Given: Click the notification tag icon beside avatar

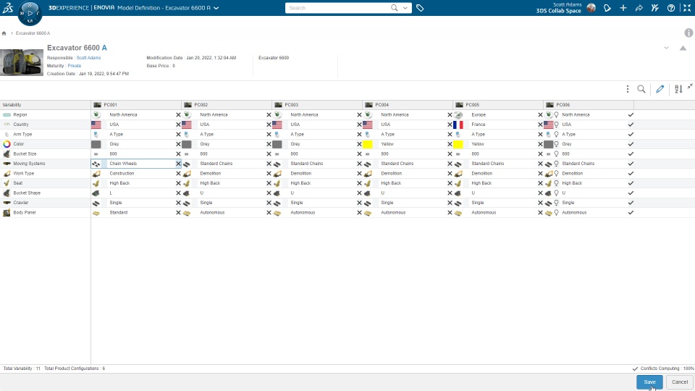Looking at the screenshot, I should pos(607,8).
